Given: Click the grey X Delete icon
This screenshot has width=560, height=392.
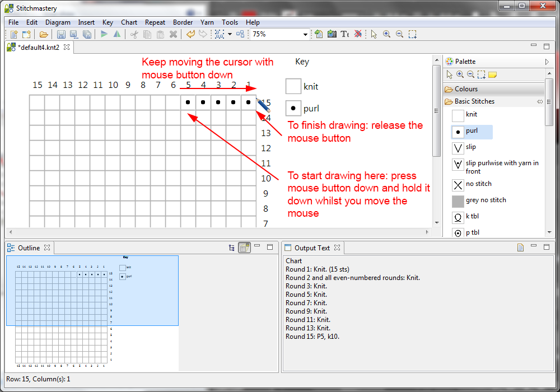Looking at the screenshot, I should coord(173,34).
